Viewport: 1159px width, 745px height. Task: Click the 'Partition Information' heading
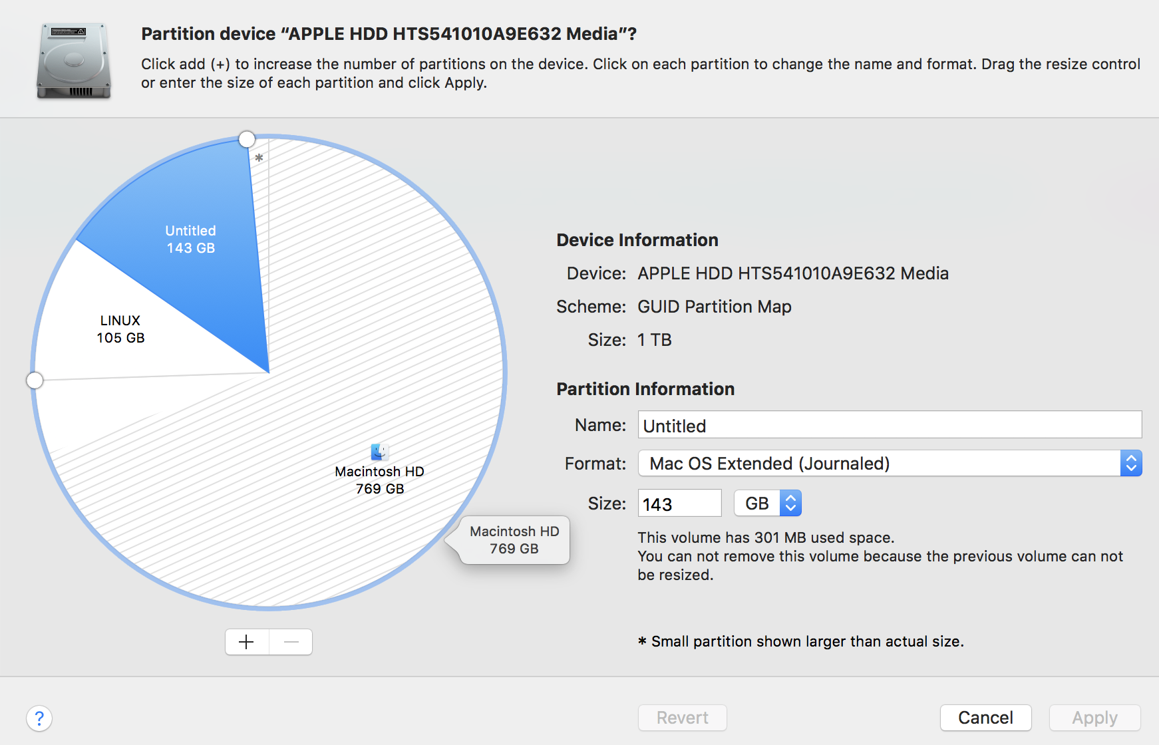click(645, 389)
